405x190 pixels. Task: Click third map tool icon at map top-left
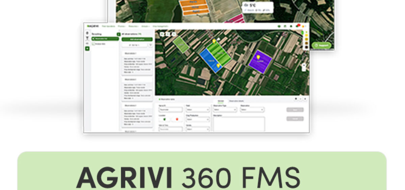click(x=174, y=34)
